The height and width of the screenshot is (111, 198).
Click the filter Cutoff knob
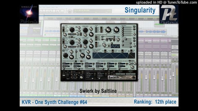click(108, 30)
